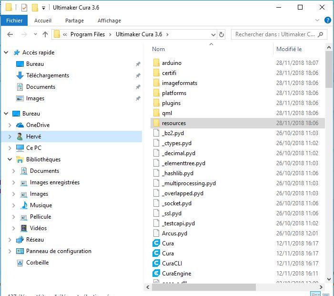Select the imageformats folder icon
The image size is (334, 296).
[156, 83]
